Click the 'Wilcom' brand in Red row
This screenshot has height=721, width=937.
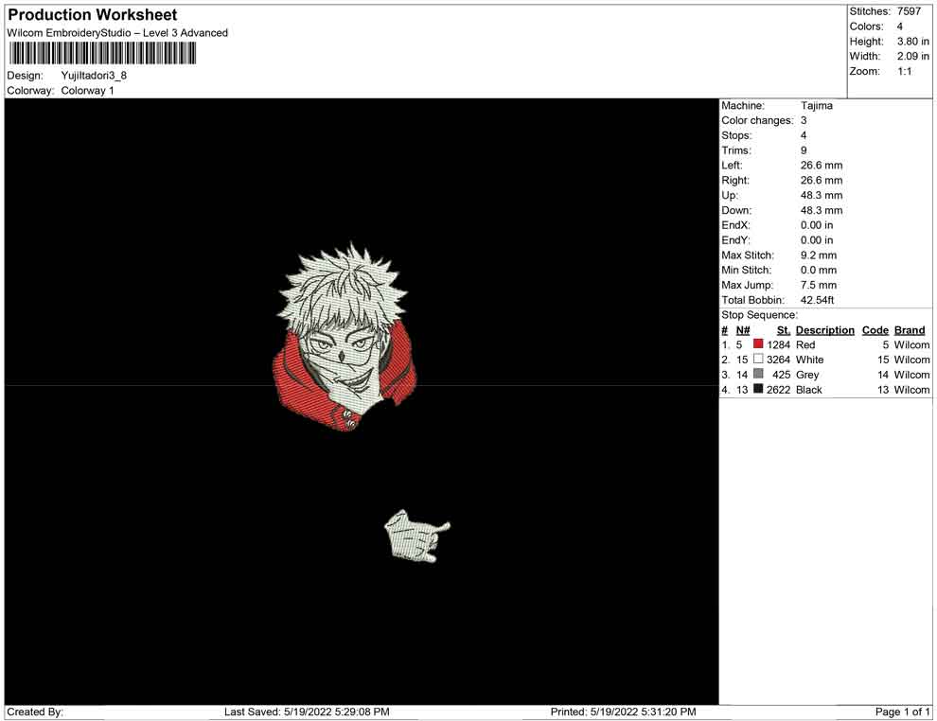(911, 344)
